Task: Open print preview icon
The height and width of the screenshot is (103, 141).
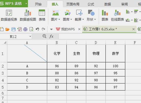Action: tap(31, 29)
